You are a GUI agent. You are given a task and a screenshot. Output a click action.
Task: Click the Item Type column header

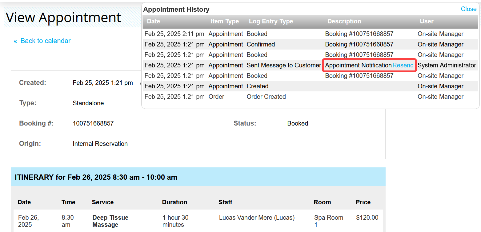(224, 21)
